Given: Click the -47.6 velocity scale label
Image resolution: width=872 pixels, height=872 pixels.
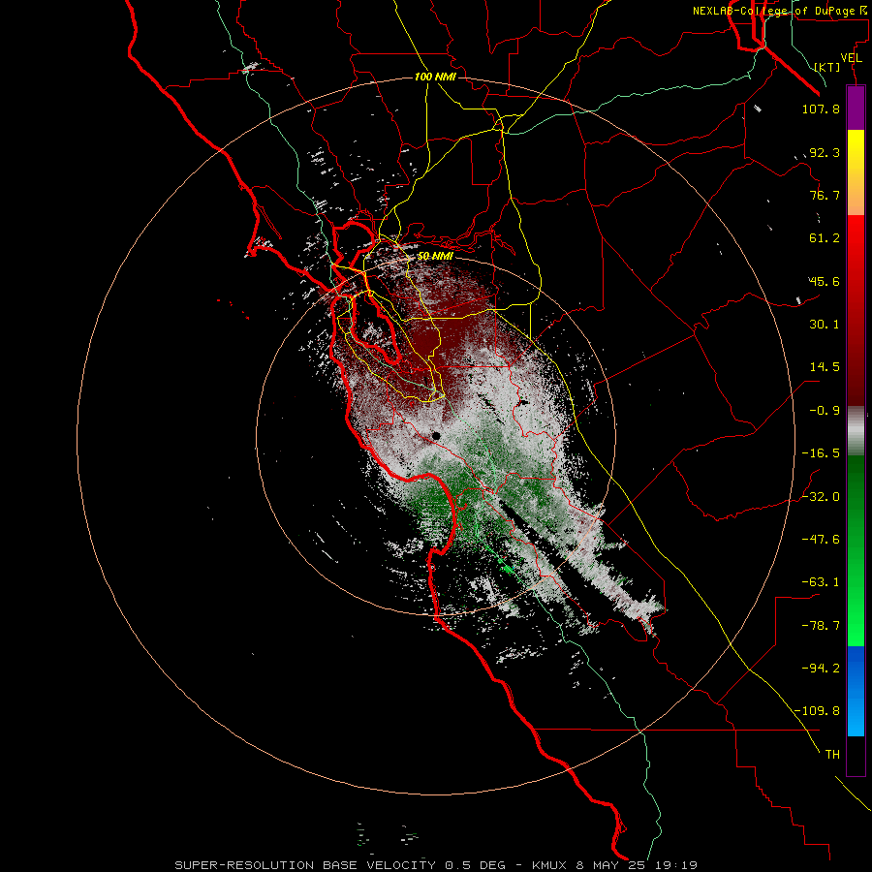Looking at the screenshot, I should click(x=821, y=540).
